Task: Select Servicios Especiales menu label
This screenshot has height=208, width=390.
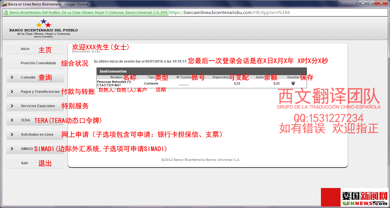Action: click(x=38, y=106)
